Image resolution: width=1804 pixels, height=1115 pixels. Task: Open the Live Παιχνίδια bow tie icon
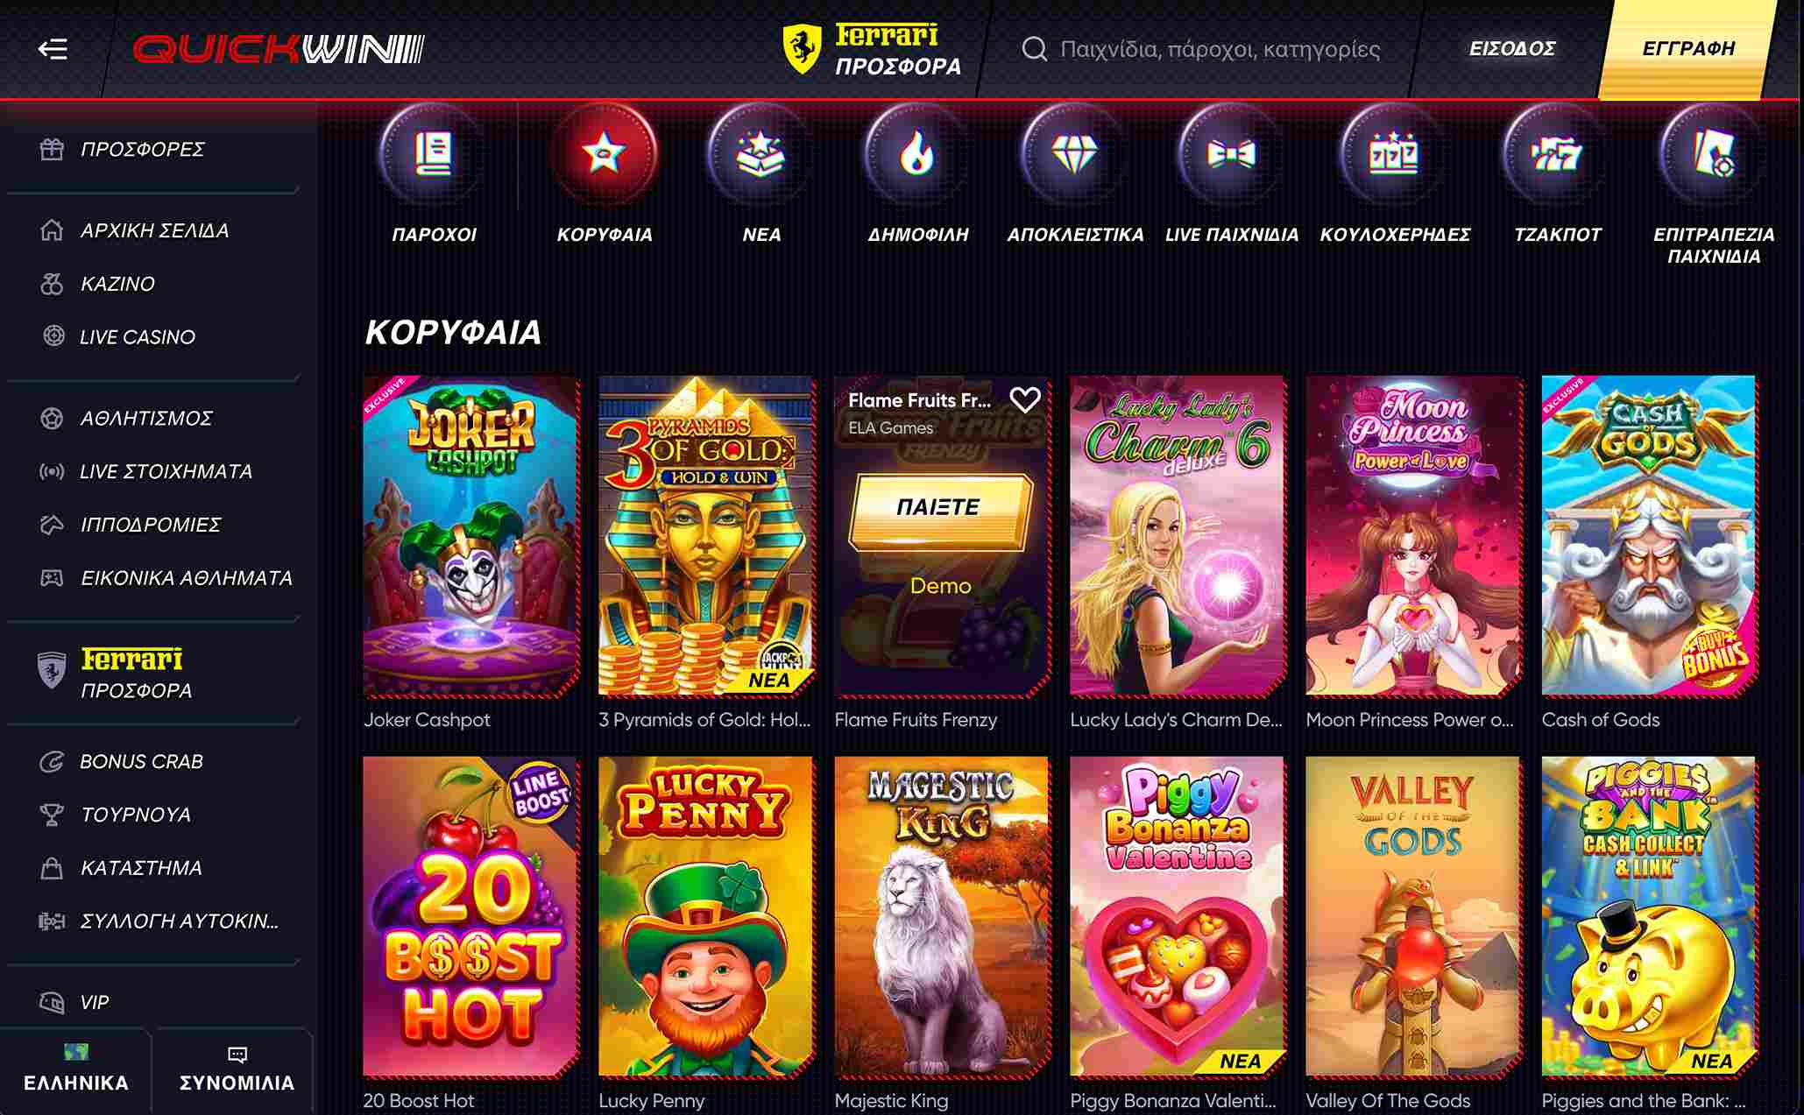tap(1231, 154)
